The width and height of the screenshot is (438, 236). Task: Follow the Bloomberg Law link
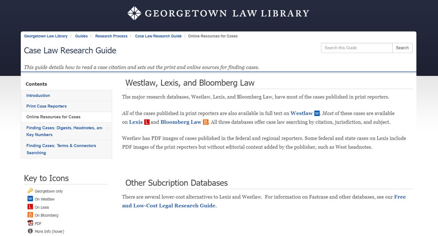coord(181,122)
